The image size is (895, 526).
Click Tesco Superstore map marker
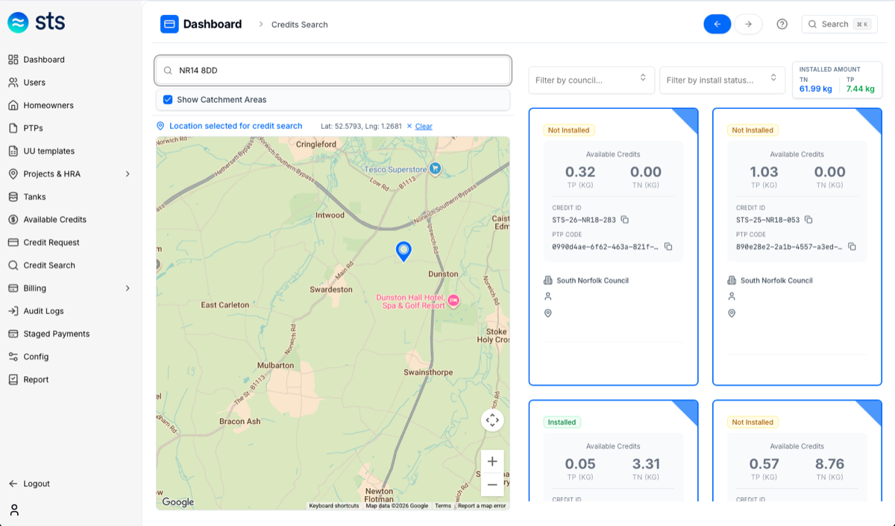click(436, 169)
